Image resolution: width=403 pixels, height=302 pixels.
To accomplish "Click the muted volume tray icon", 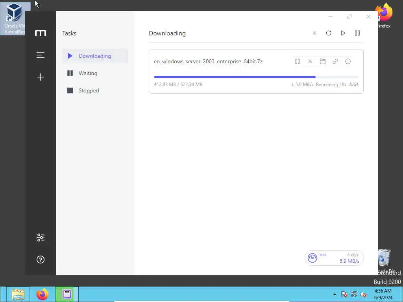I will pos(363,294).
